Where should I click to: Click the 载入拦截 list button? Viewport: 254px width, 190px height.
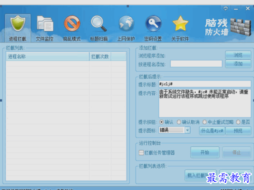(201, 175)
